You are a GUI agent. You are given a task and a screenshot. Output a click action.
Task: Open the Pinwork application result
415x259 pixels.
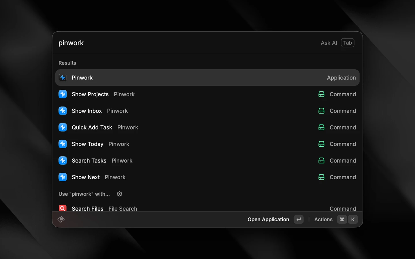[x=207, y=78]
